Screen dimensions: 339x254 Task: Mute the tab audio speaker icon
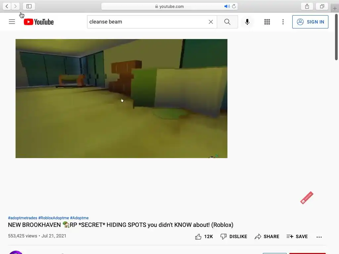click(227, 6)
